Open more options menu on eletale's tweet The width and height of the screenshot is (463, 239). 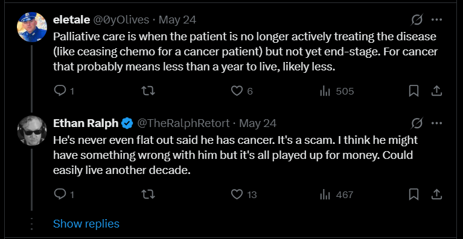[436, 20]
